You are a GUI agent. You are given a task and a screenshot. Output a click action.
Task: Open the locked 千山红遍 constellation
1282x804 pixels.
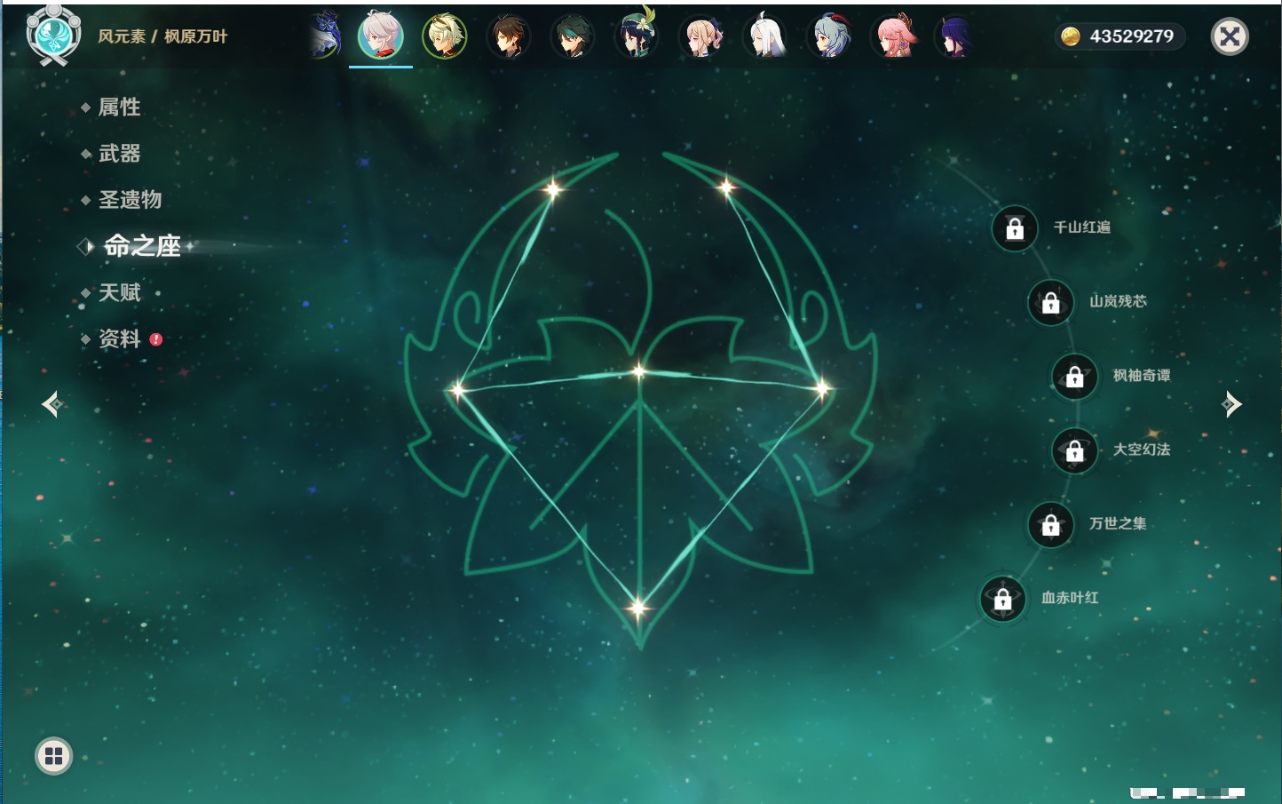pos(1015,228)
